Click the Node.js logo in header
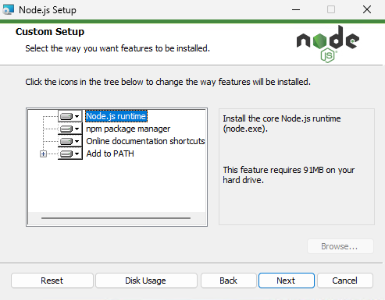The width and height of the screenshot is (385, 300). [328, 44]
